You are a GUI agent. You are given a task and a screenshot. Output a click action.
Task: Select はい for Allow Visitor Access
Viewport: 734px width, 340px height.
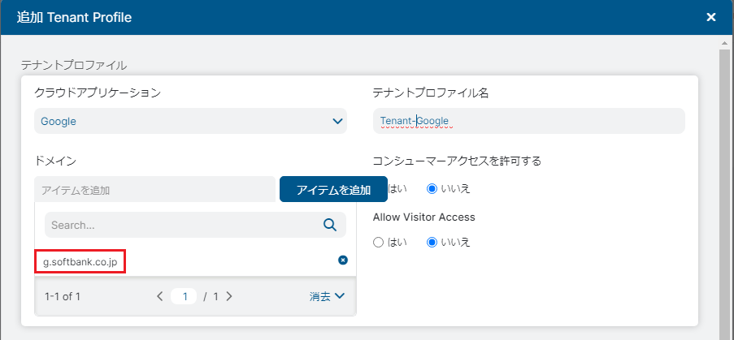pos(378,242)
